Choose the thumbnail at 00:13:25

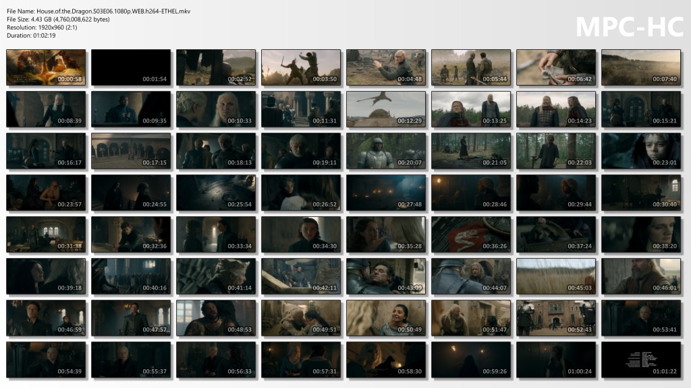click(471, 109)
